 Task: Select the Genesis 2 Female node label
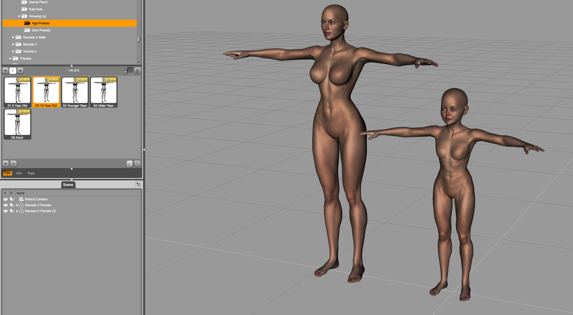pyautogui.click(x=38, y=205)
